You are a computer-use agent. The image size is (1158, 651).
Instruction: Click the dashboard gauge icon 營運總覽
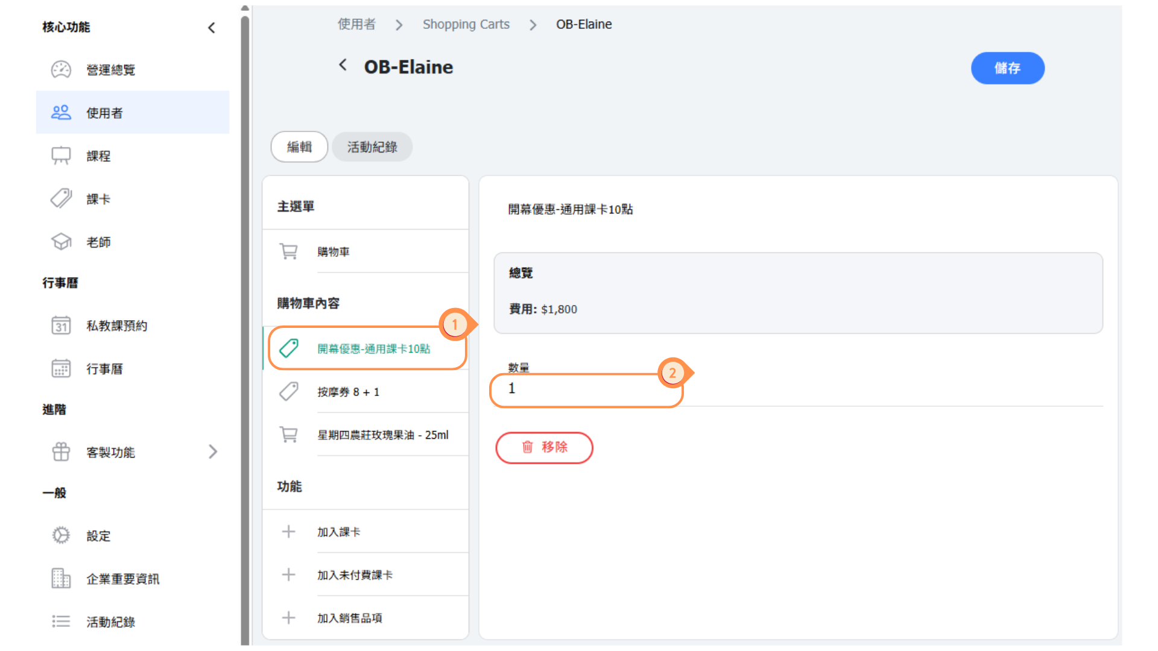pyautogui.click(x=61, y=70)
